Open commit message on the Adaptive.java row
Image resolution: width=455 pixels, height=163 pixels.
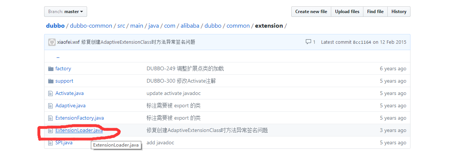pos(173,106)
